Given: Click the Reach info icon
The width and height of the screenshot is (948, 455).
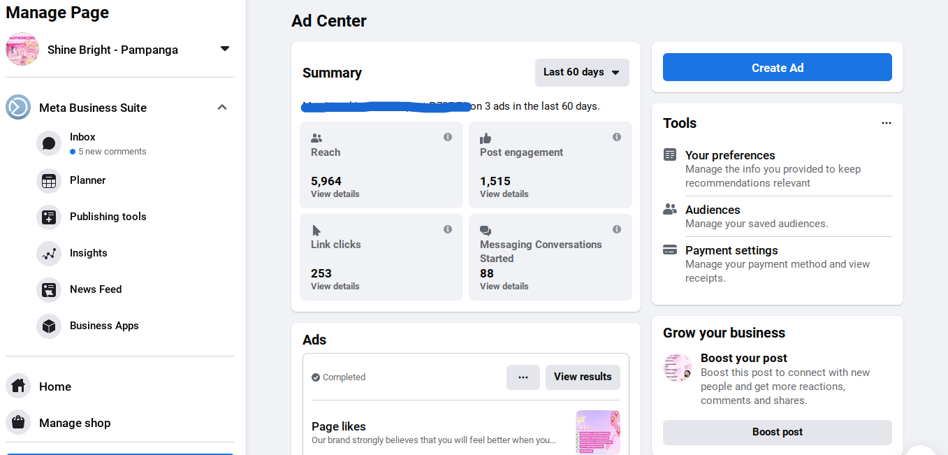Looking at the screenshot, I should pos(448,137).
